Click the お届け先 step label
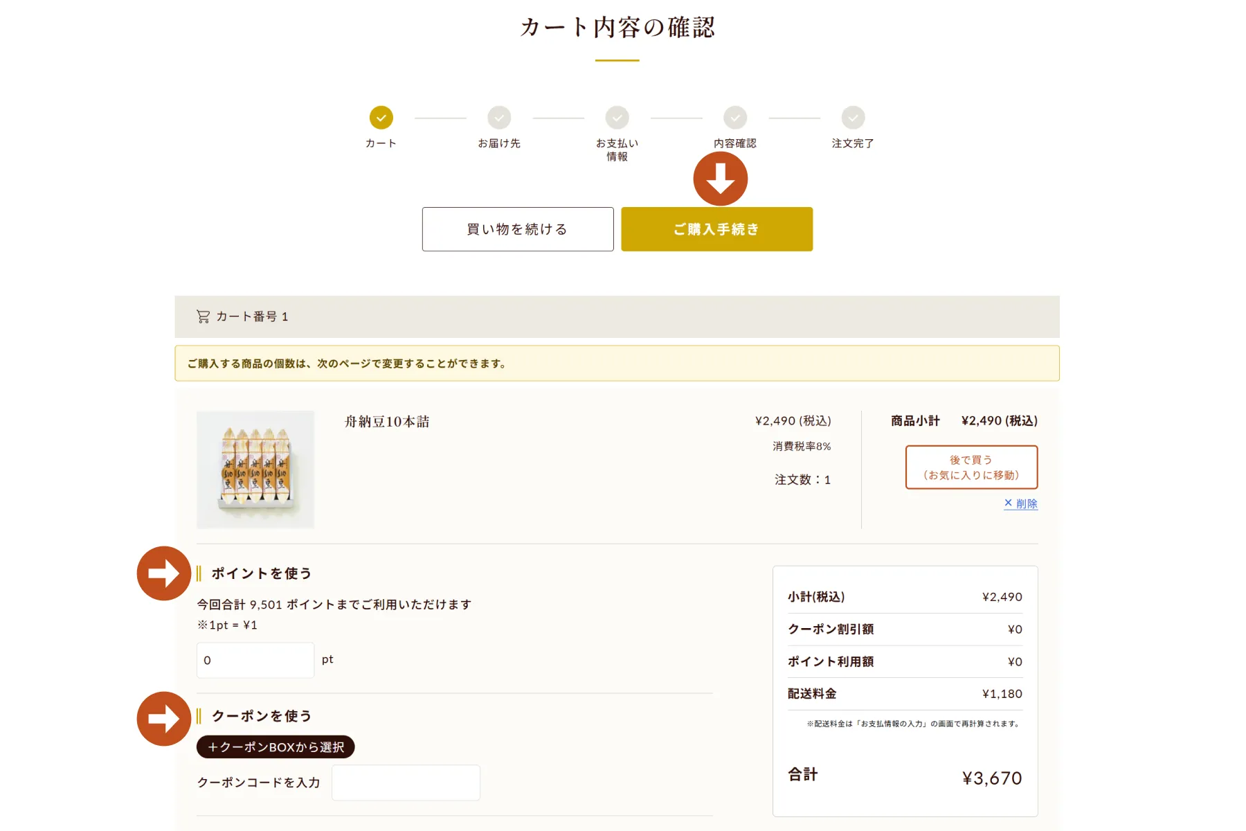Screen dimensions: 1246x831 pyautogui.click(x=499, y=143)
